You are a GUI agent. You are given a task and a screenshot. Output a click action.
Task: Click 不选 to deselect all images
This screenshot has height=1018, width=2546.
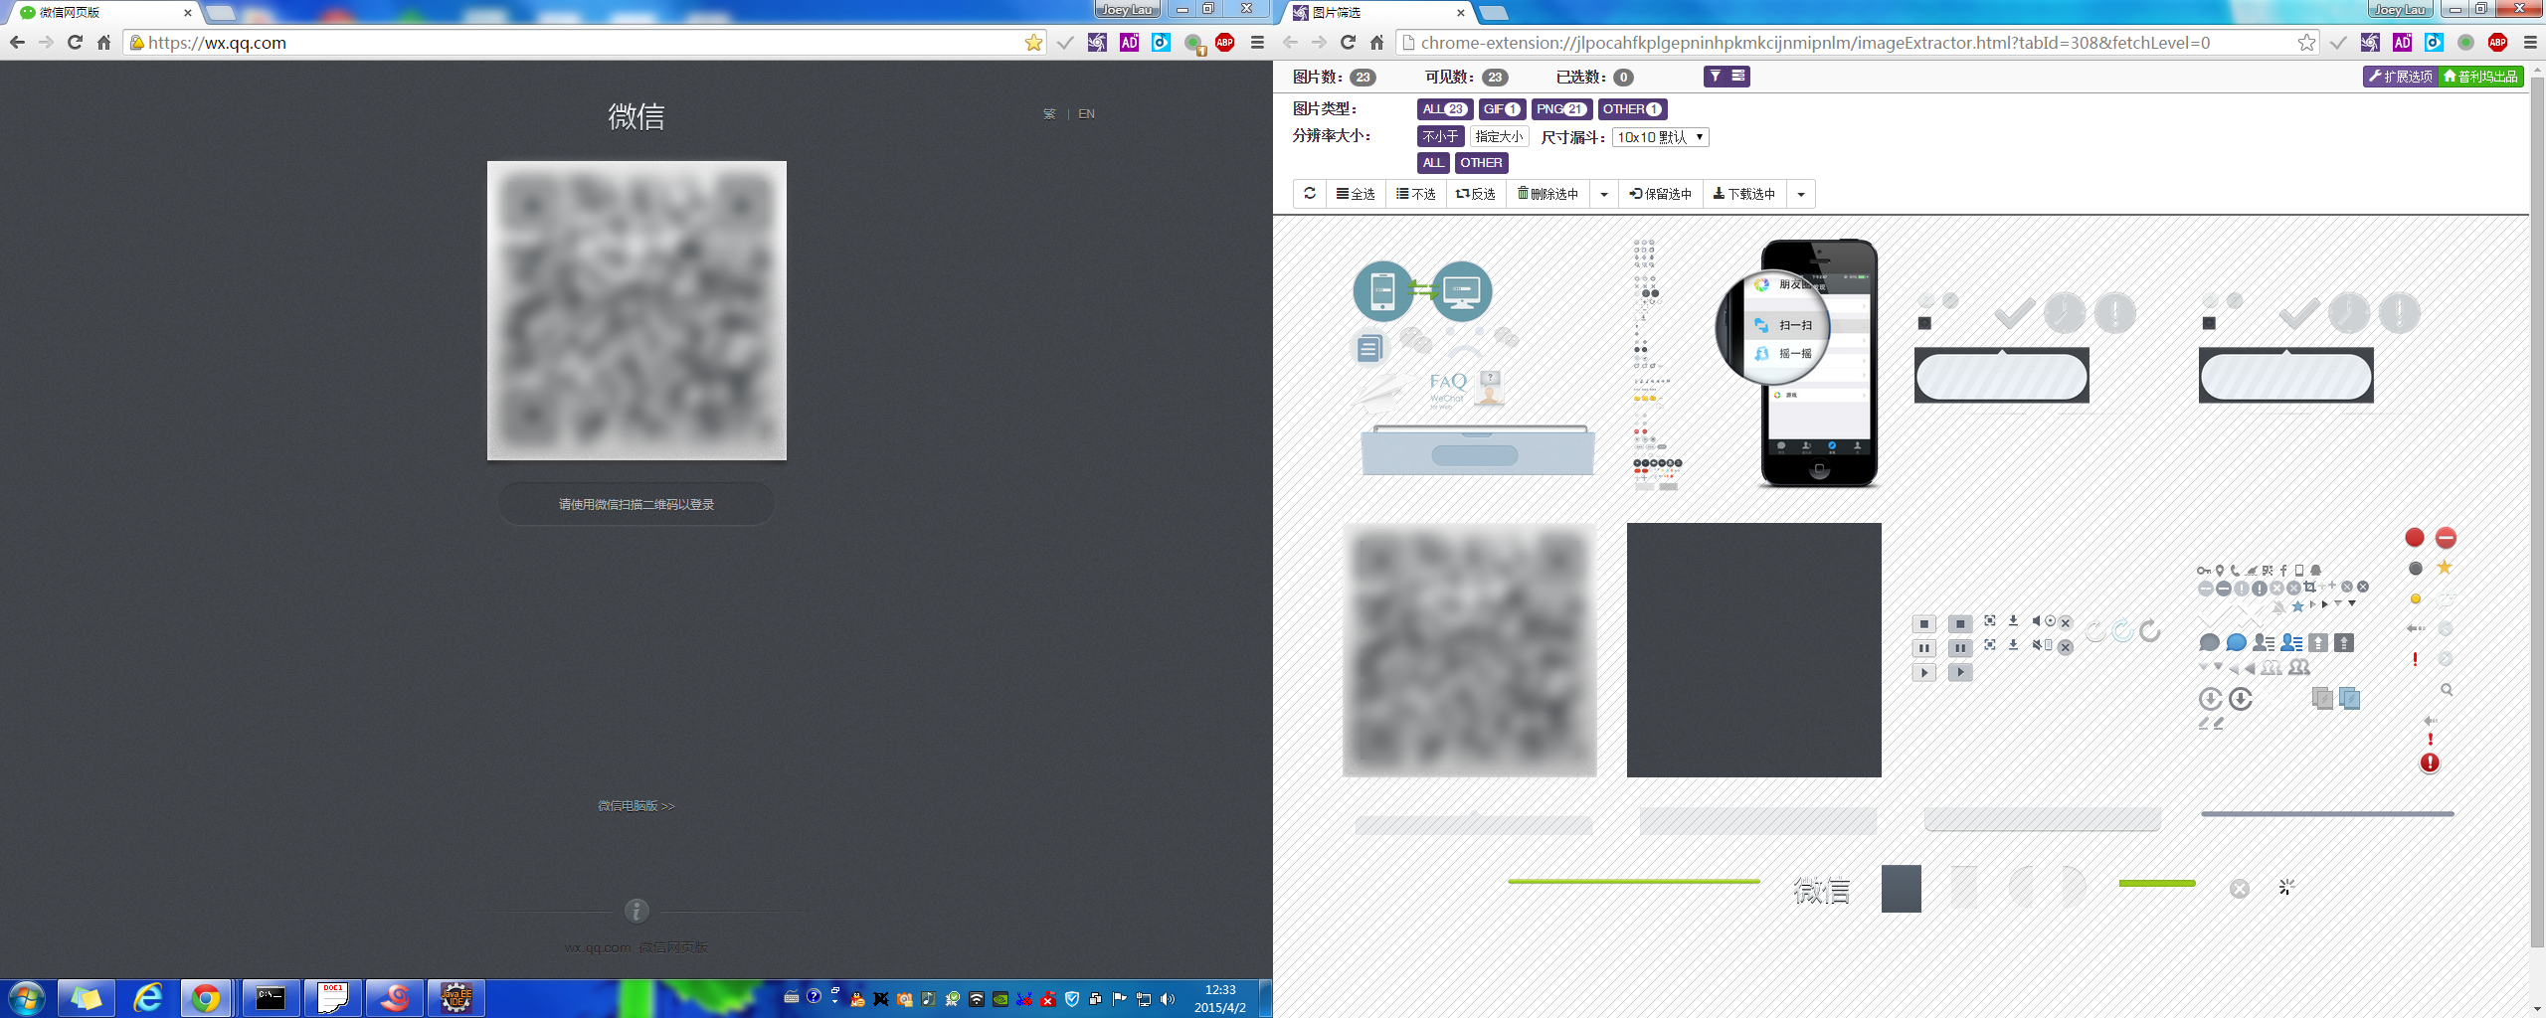1416,194
